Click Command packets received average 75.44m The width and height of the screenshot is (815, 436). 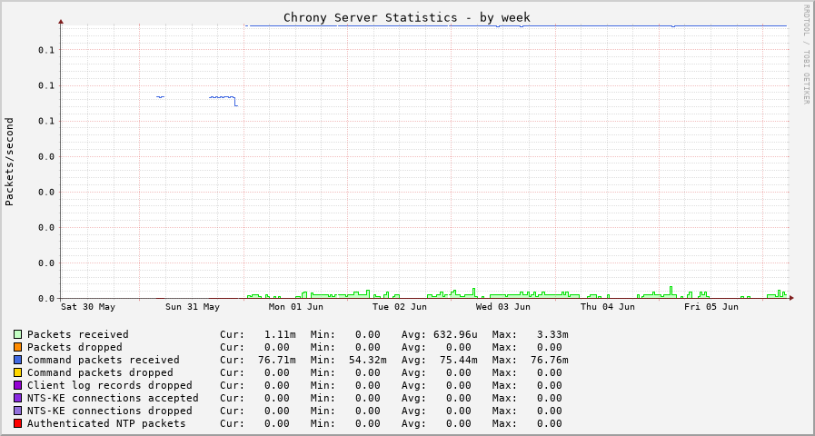click(459, 360)
